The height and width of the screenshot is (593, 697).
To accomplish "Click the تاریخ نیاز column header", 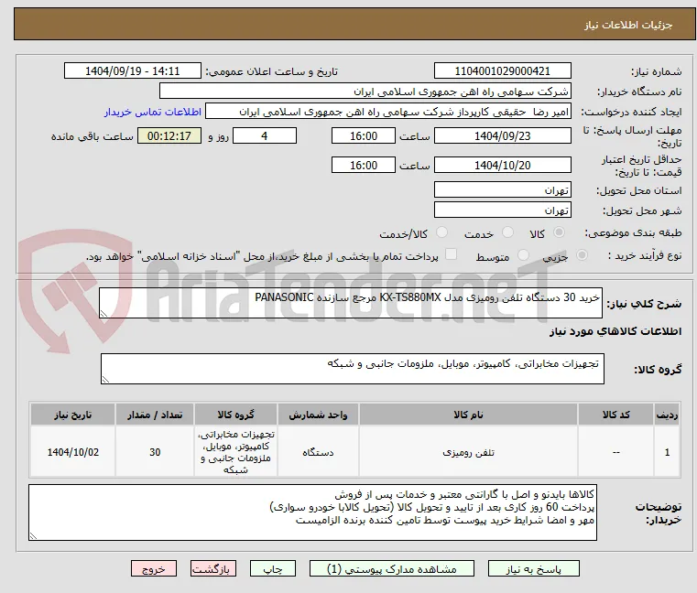I will [x=73, y=415].
